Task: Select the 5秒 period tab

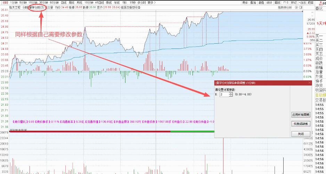Action: click(124, 2)
